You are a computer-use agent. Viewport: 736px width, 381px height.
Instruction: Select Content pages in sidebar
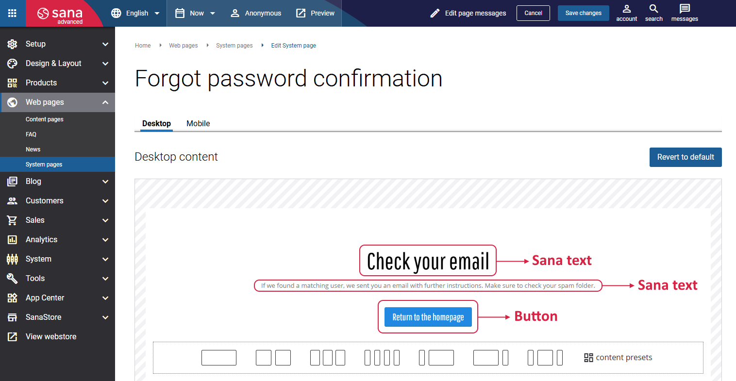coord(45,119)
